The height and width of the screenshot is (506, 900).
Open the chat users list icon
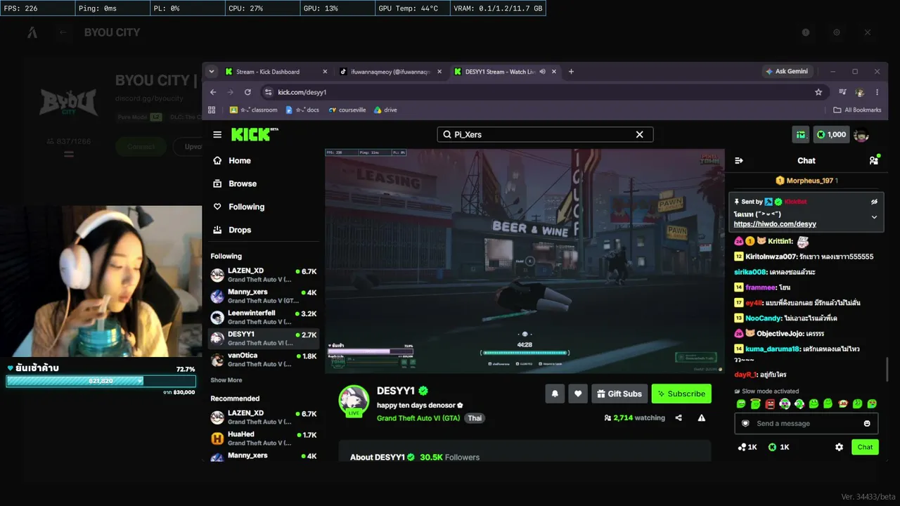point(874,160)
